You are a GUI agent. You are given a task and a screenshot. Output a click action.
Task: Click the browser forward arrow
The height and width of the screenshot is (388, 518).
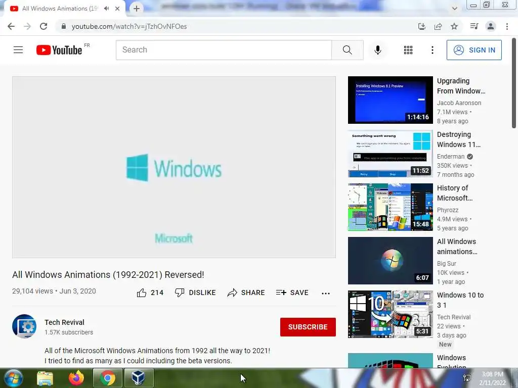(27, 26)
